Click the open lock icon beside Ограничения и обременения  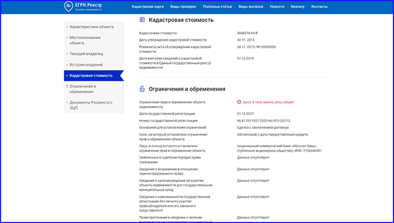(142, 89)
